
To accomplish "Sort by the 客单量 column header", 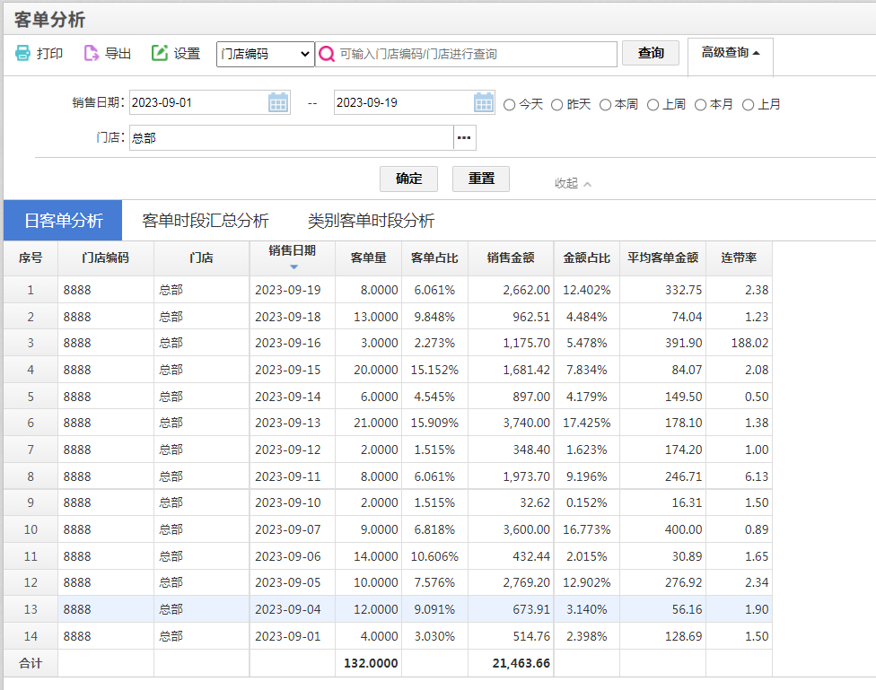I will tap(369, 258).
